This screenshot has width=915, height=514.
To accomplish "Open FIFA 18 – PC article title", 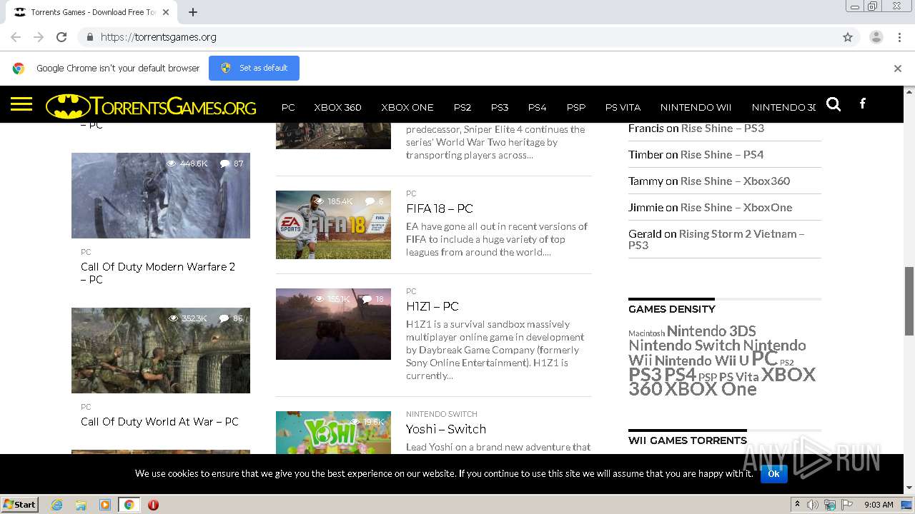I will (x=440, y=208).
